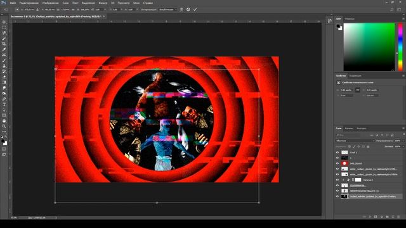This screenshot has width=406, height=228.
Task: Switch to the Контуры tab
Action: [362, 129]
